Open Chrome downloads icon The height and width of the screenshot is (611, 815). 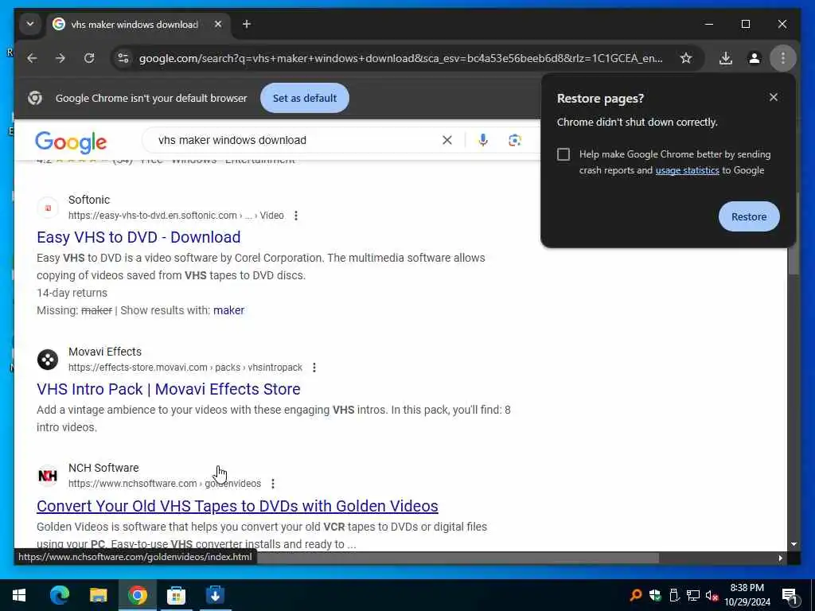(x=726, y=58)
